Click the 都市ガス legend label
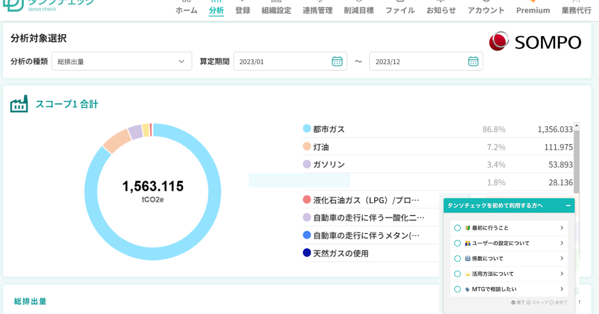Viewport: 599px width, 314px height. point(329,129)
